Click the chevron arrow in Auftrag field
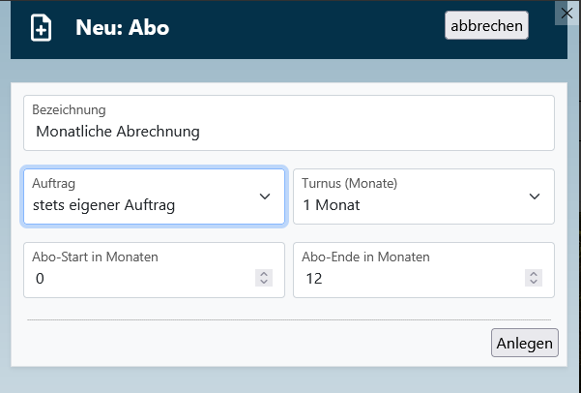Viewport: 581px width, 393px height. (x=265, y=196)
